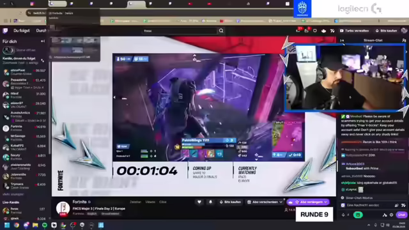Viewport: 409px width, 230px height.
Task: Sort followed channels with sort icon
Action: (x=43, y=60)
